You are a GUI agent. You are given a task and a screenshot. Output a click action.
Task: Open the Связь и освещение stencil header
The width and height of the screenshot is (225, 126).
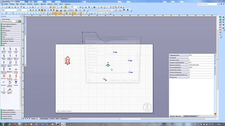coord(11,110)
